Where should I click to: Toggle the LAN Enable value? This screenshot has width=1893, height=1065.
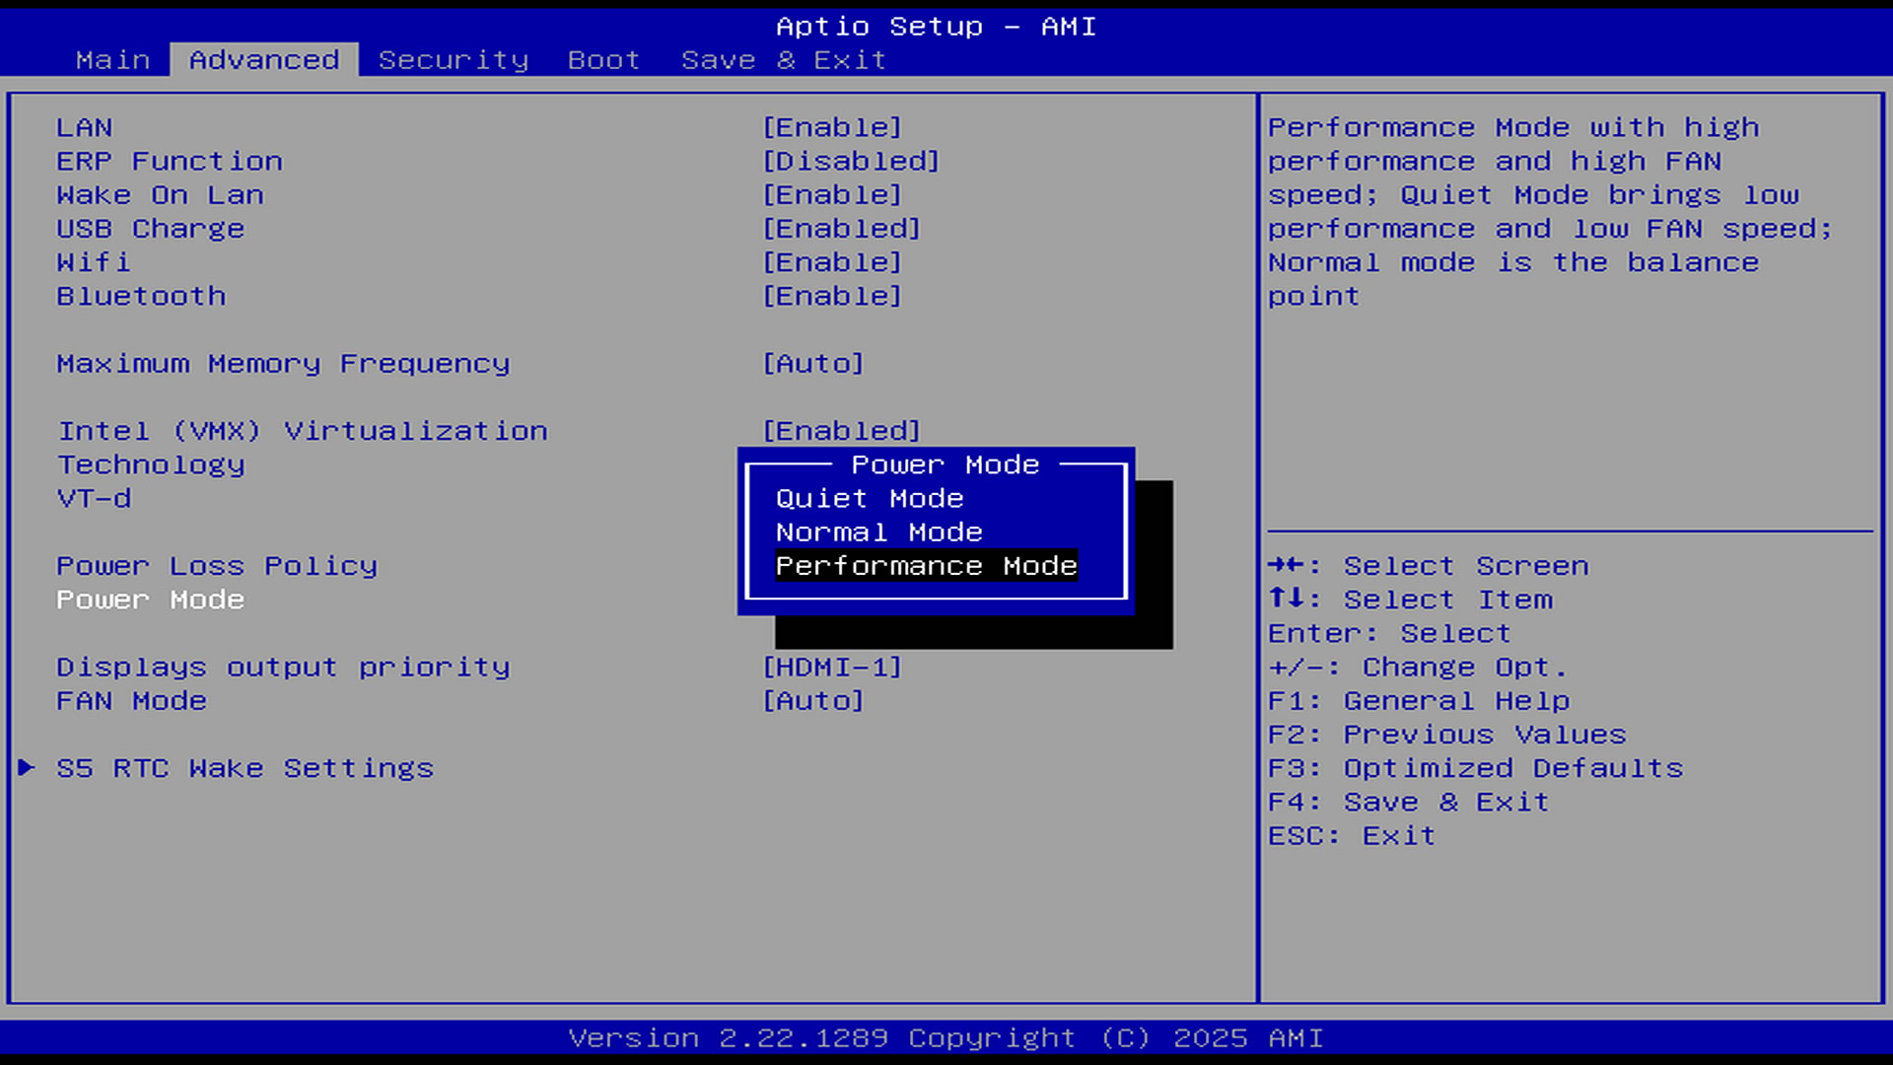[832, 127]
